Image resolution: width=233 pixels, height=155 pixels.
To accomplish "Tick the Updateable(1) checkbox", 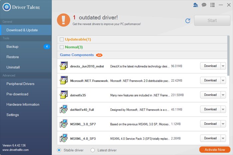I will pos(62,39).
